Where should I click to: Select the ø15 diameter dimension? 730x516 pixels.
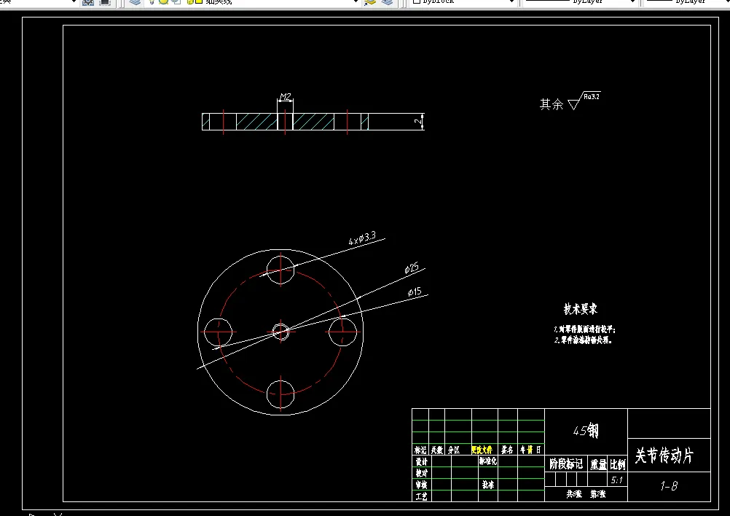[x=415, y=292]
